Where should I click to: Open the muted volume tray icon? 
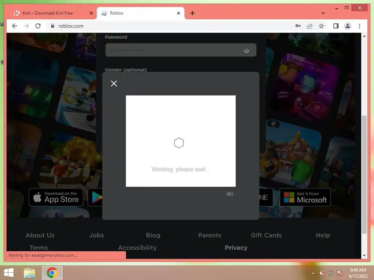tap(322, 273)
